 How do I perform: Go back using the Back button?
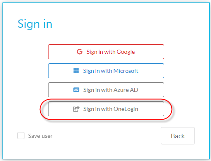pyautogui.click(x=178, y=136)
